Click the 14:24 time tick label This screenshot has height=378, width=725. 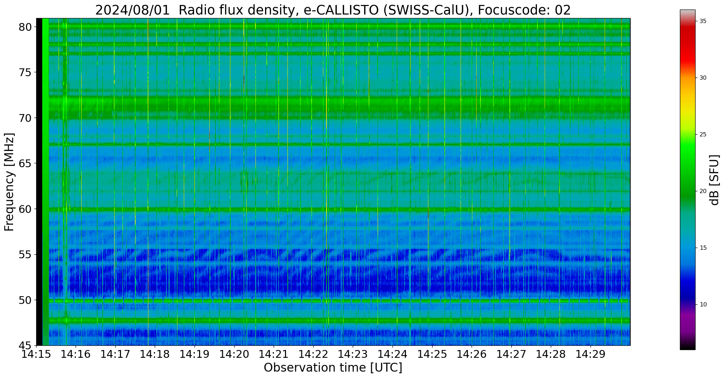click(392, 354)
